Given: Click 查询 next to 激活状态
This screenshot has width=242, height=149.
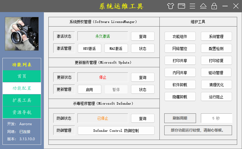Looking at the screenshot, I should pos(143,36).
